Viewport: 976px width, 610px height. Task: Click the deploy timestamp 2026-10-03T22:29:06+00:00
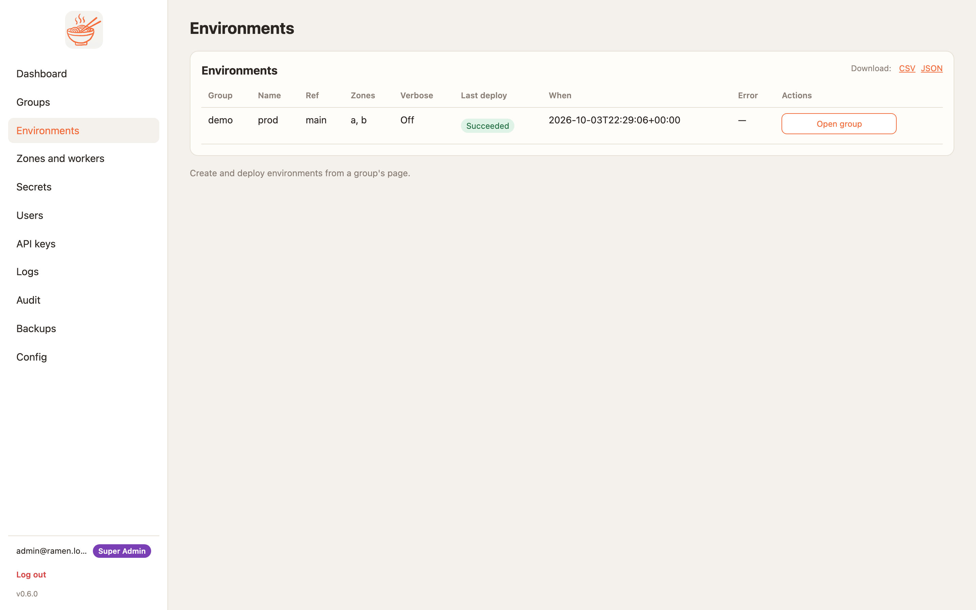click(614, 120)
